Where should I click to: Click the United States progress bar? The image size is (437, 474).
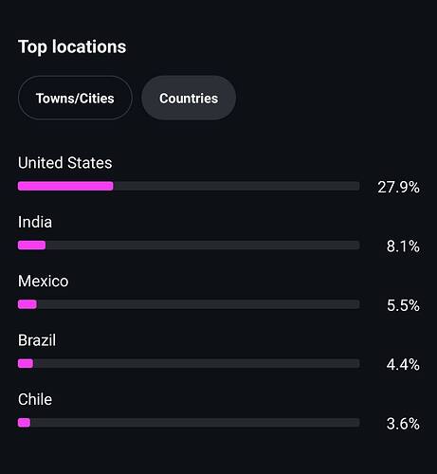pos(189,186)
